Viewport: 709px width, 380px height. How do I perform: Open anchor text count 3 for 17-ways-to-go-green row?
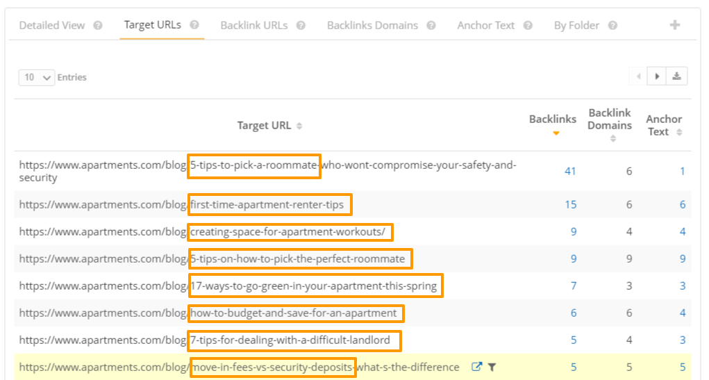tap(683, 286)
